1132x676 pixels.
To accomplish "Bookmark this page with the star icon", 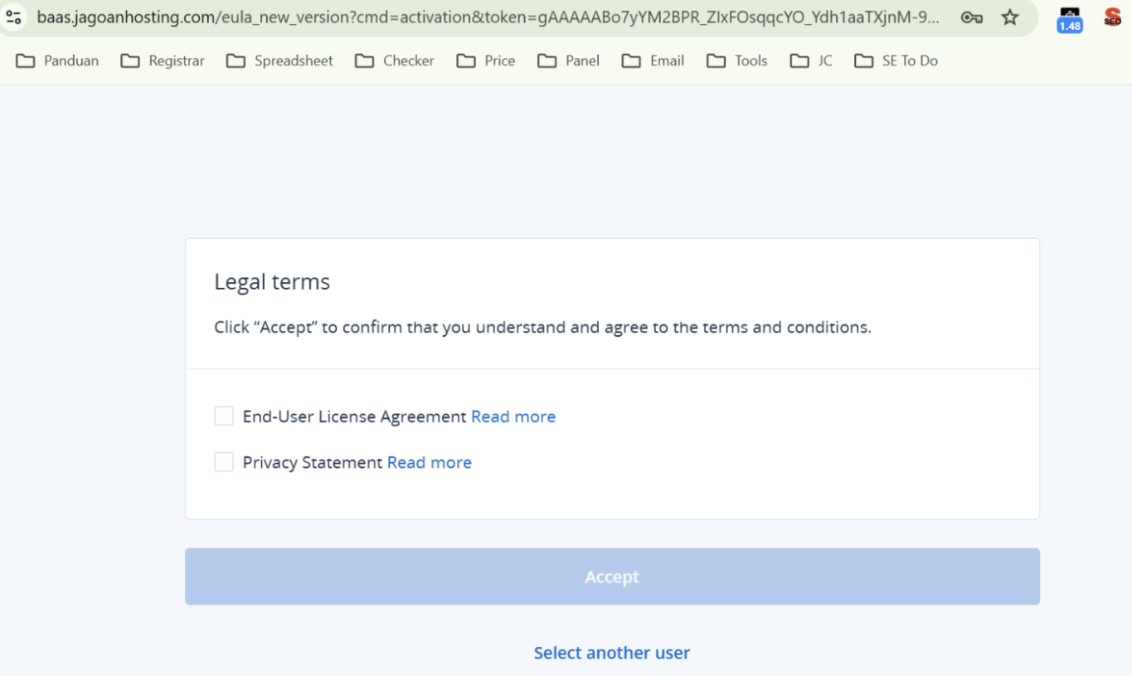I will (x=1009, y=17).
